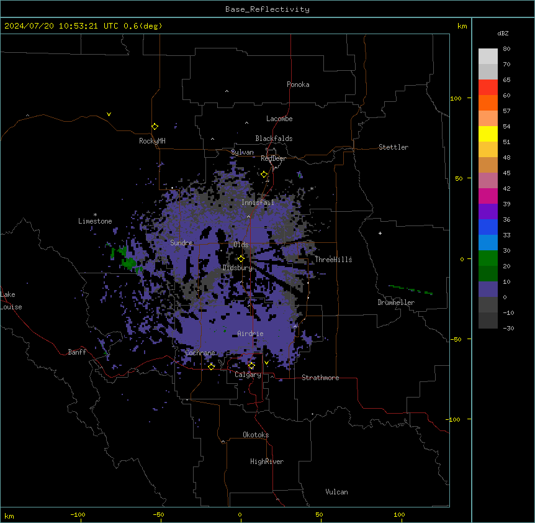Click the ThreeHills city label

(333, 260)
